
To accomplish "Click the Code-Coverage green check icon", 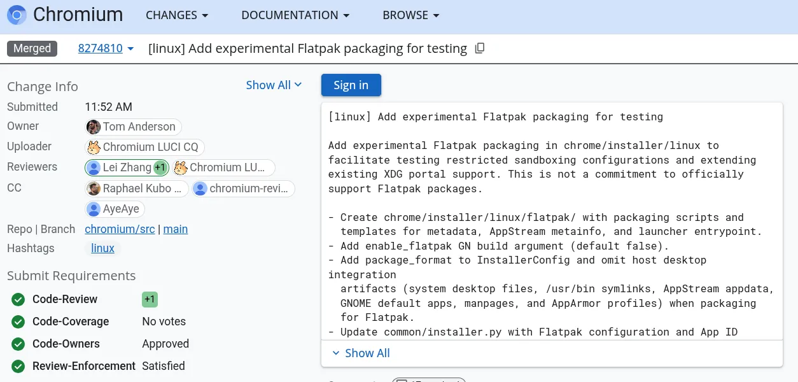I will [x=18, y=322].
